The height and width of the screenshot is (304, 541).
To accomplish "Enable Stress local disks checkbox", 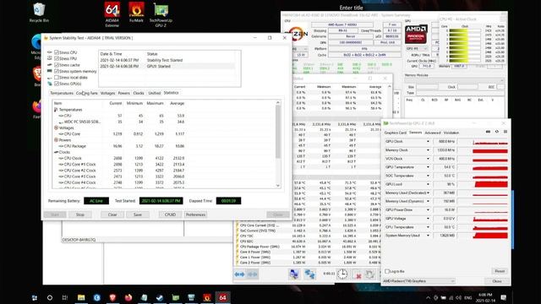I will (57, 78).
